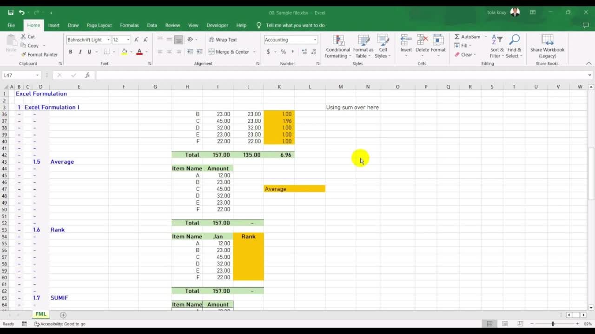Click the Tell me what you want to do box

pos(297,25)
